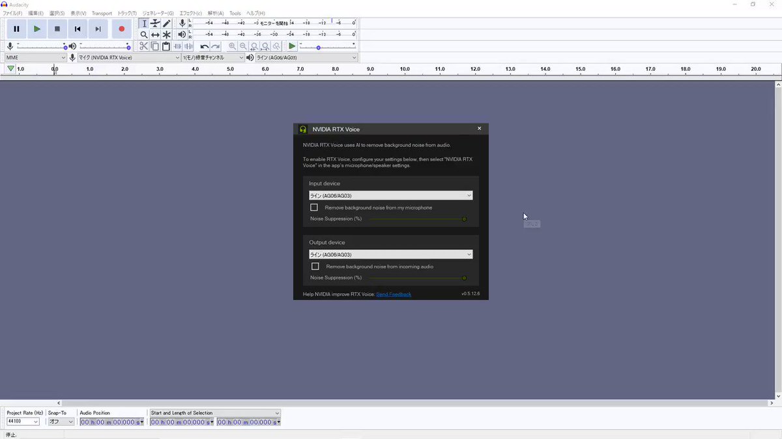Open the 編集(E) menu
The image size is (782, 439).
click(x=36, y=13)
